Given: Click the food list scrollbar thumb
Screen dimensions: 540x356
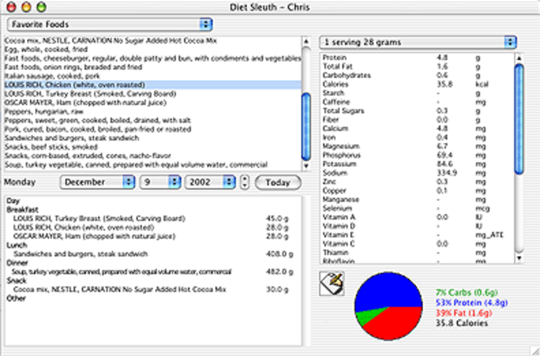Looking at the screenshot, I should pyautogui.click(x=306, y=127).
